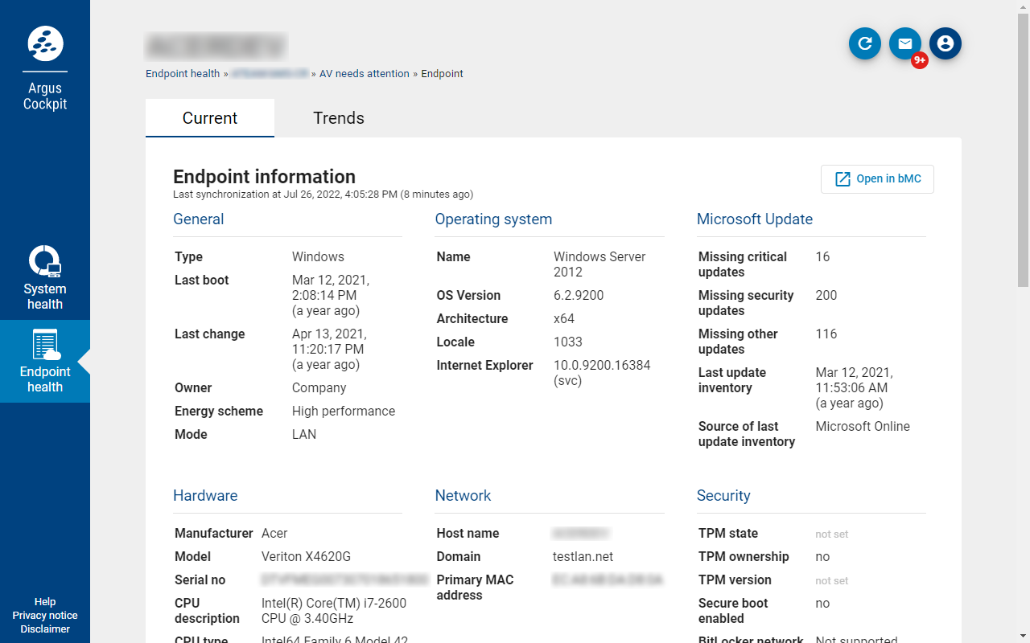Screen dimensions: 1030x643
Task: Select the Endpoint health sidebar icon
Action: coord(45,345)
